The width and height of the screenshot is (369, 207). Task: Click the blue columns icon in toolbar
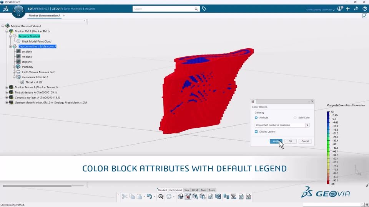pos(226,196)
